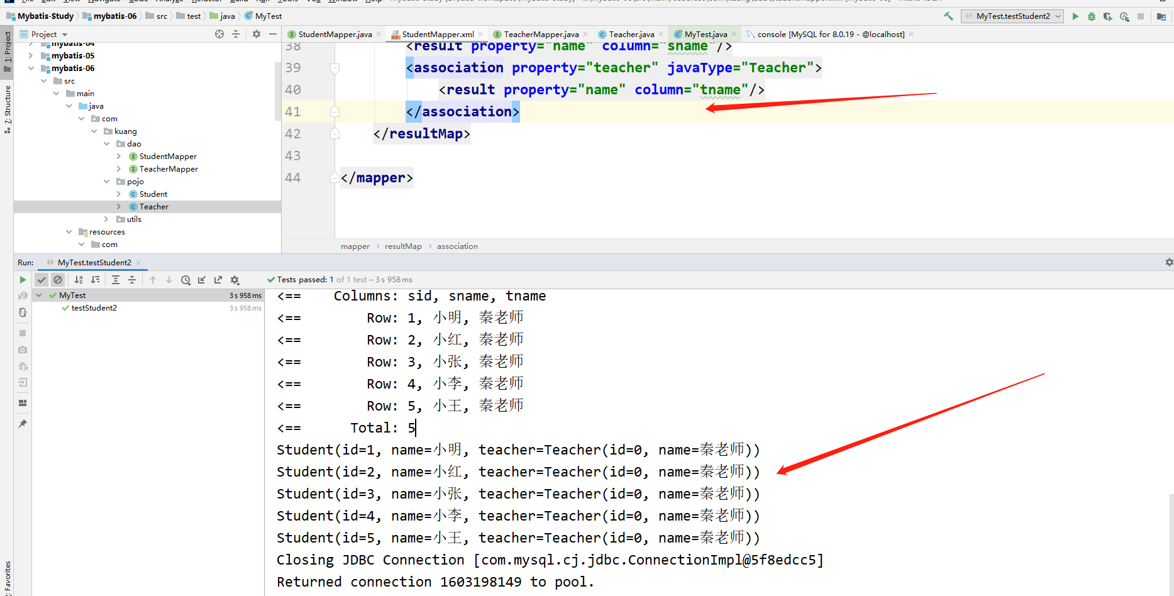The image size is (1174, 596).
Task: Export test results icon
Action: coord(218,280)
